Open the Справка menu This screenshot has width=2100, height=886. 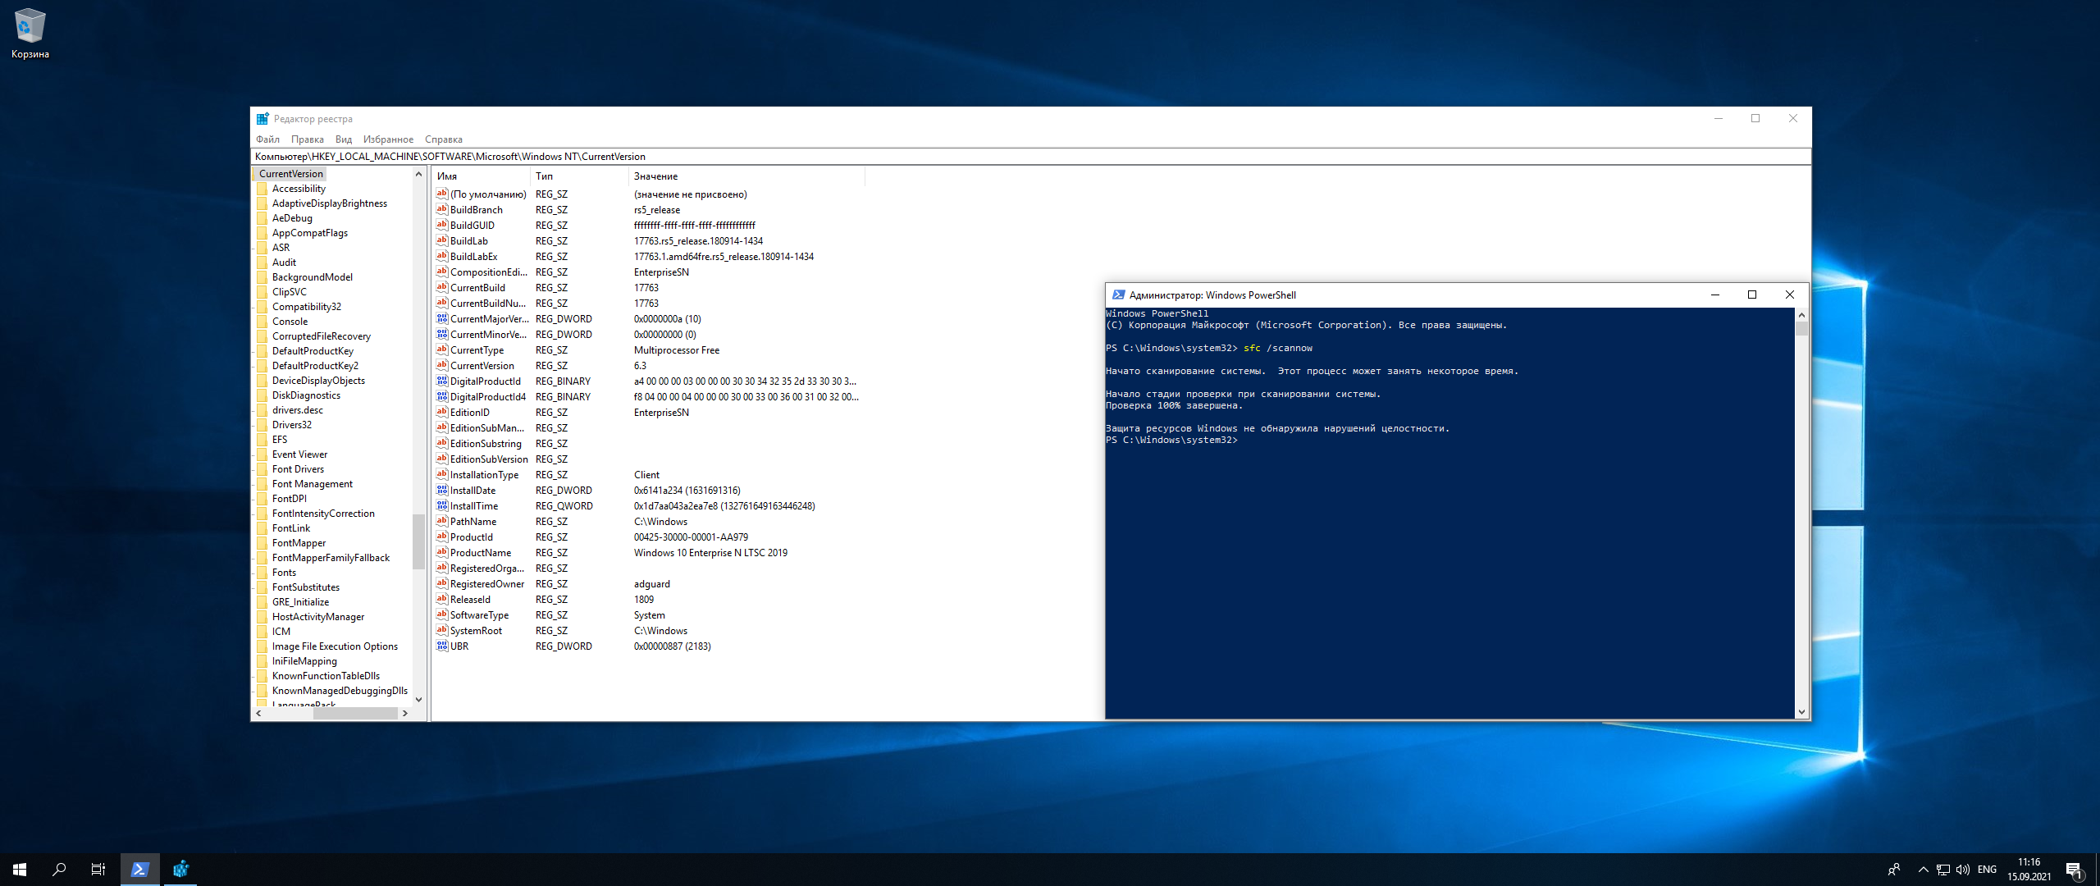point(444,139)
